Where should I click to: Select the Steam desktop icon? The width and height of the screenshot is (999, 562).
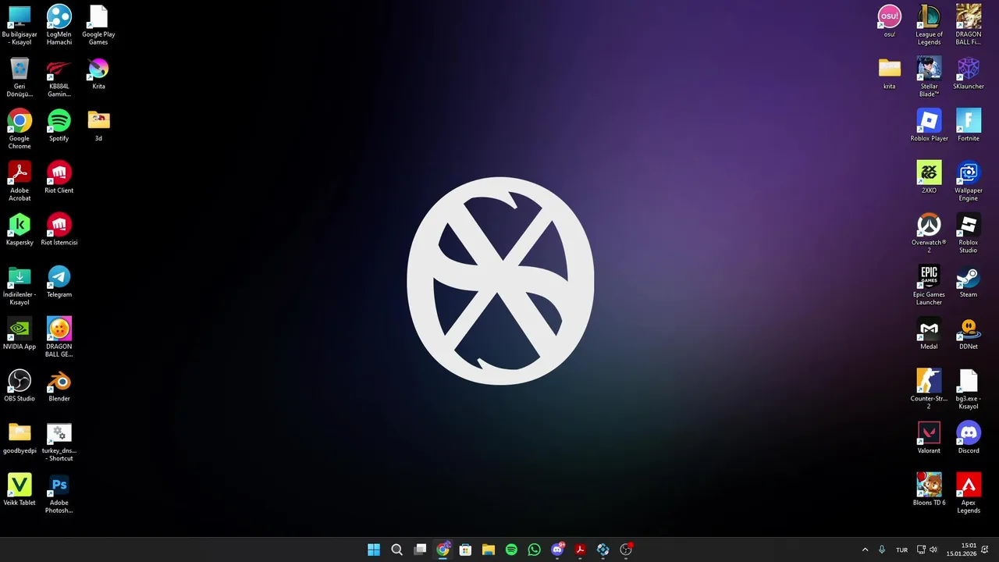(969, 282)
